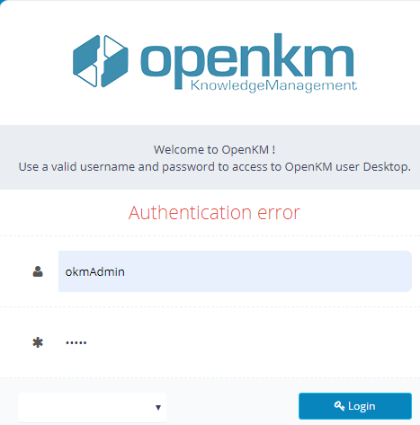Place cursor after okmAdmin text

point(125,271)
